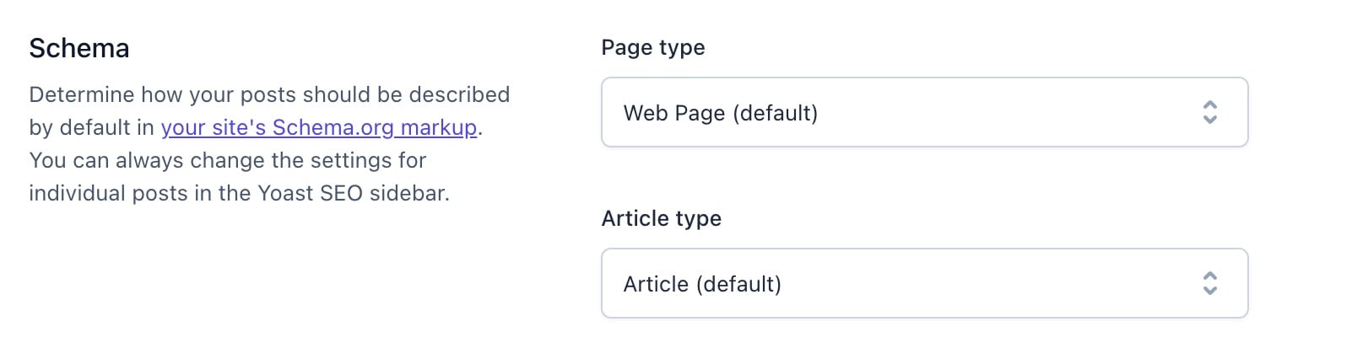The width and height of the screenshot is (1352, 364).
Task: Click the Schema section heading
Action: click(79, 48)
